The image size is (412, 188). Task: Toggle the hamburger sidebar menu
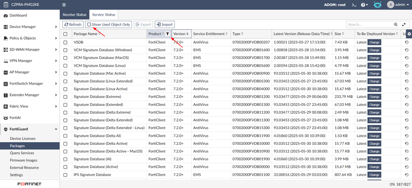(64, 5)
